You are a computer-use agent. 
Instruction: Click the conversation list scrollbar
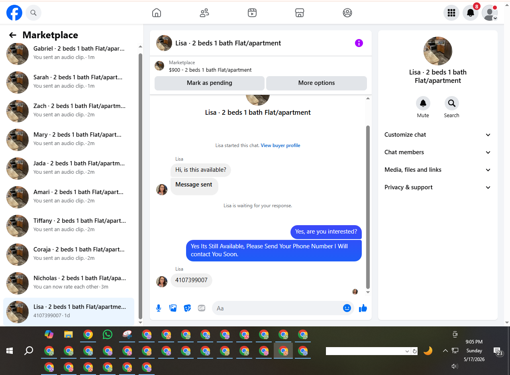tap(140, 185)
